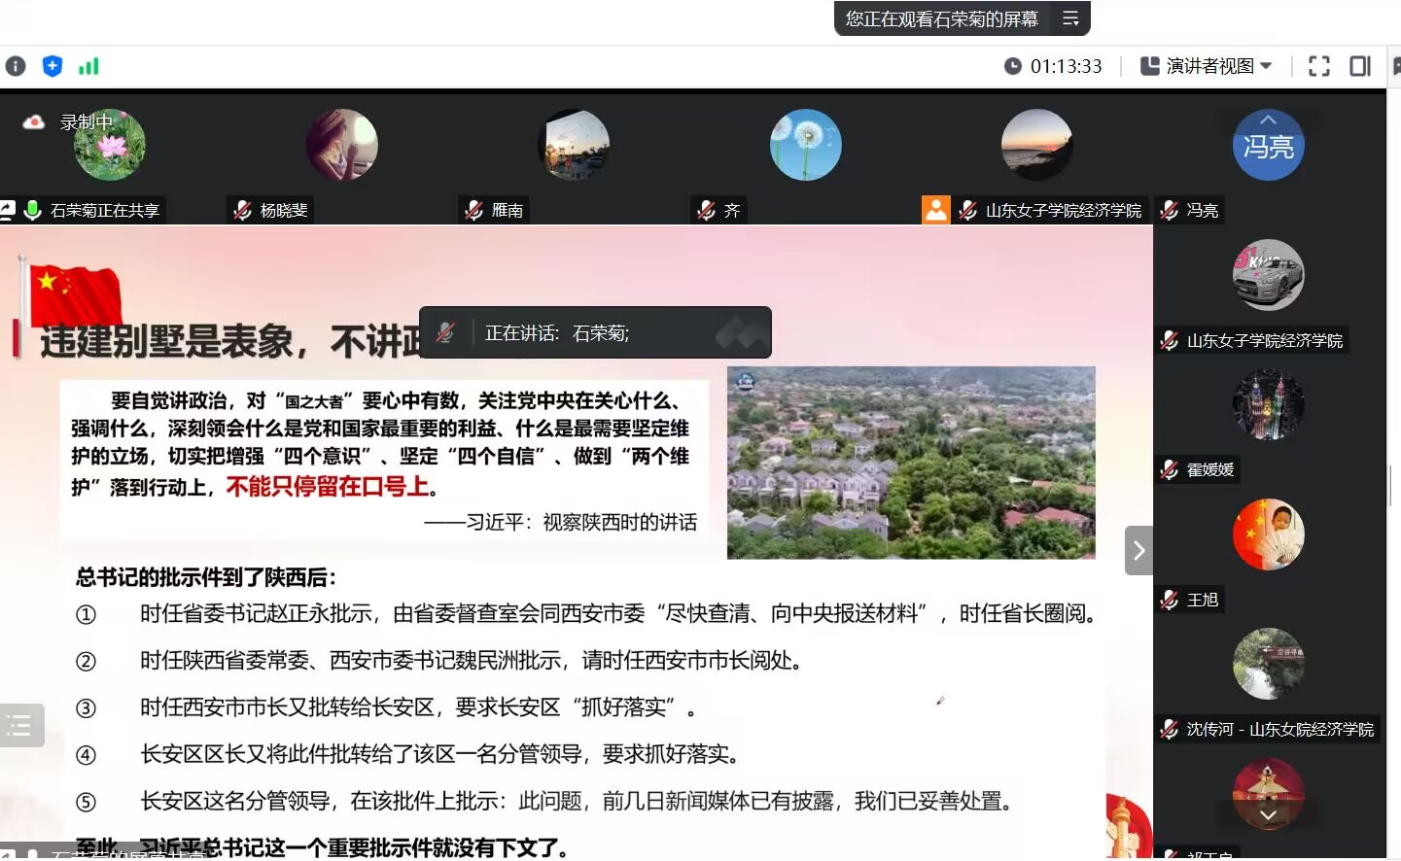Click the meeting info icon
This screenshot has width=1401, height=861.
click(x=16, y=66)
